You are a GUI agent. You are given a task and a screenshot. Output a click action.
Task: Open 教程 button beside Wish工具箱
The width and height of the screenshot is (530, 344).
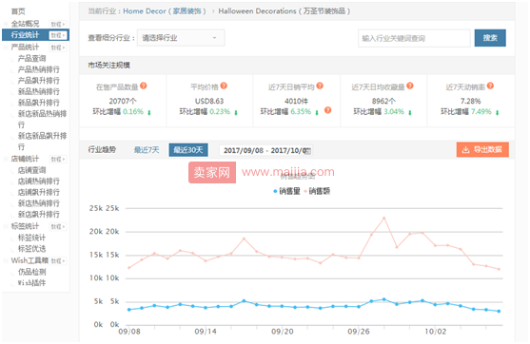click(x=58, y=261)
